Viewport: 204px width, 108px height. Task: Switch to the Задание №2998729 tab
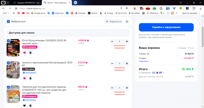(27, 3)
